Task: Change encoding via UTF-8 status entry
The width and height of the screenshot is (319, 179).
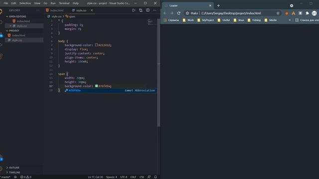Action: (124, 177)
